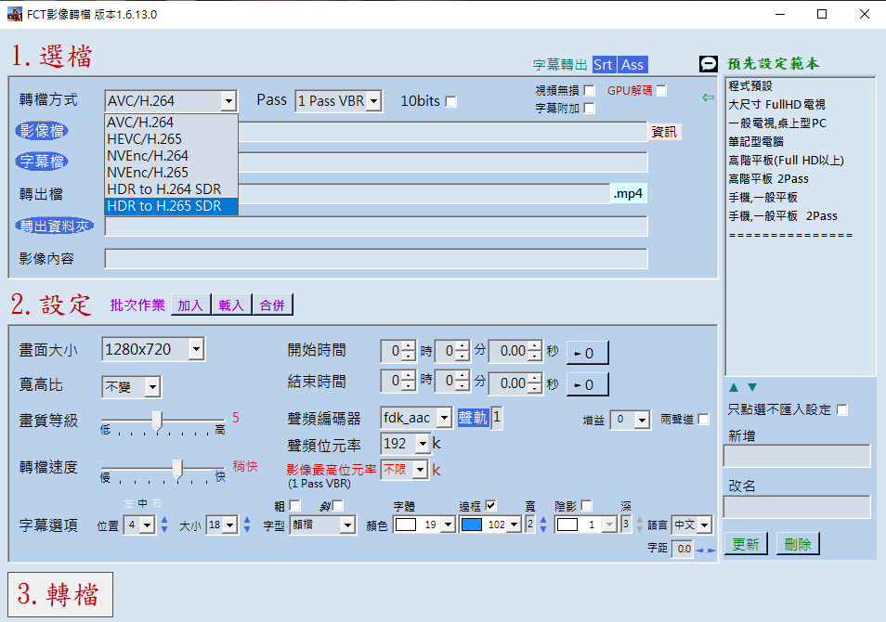Enable the 陰影 shadow checkbox
Image resolution: width=886 pixels, height=622 pixels.
pos(587,506)
